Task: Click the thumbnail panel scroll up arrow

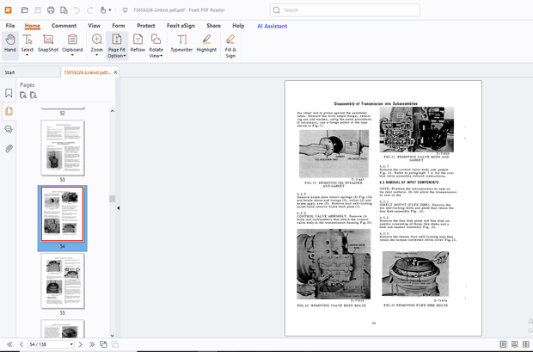Action: coord(112,111)
